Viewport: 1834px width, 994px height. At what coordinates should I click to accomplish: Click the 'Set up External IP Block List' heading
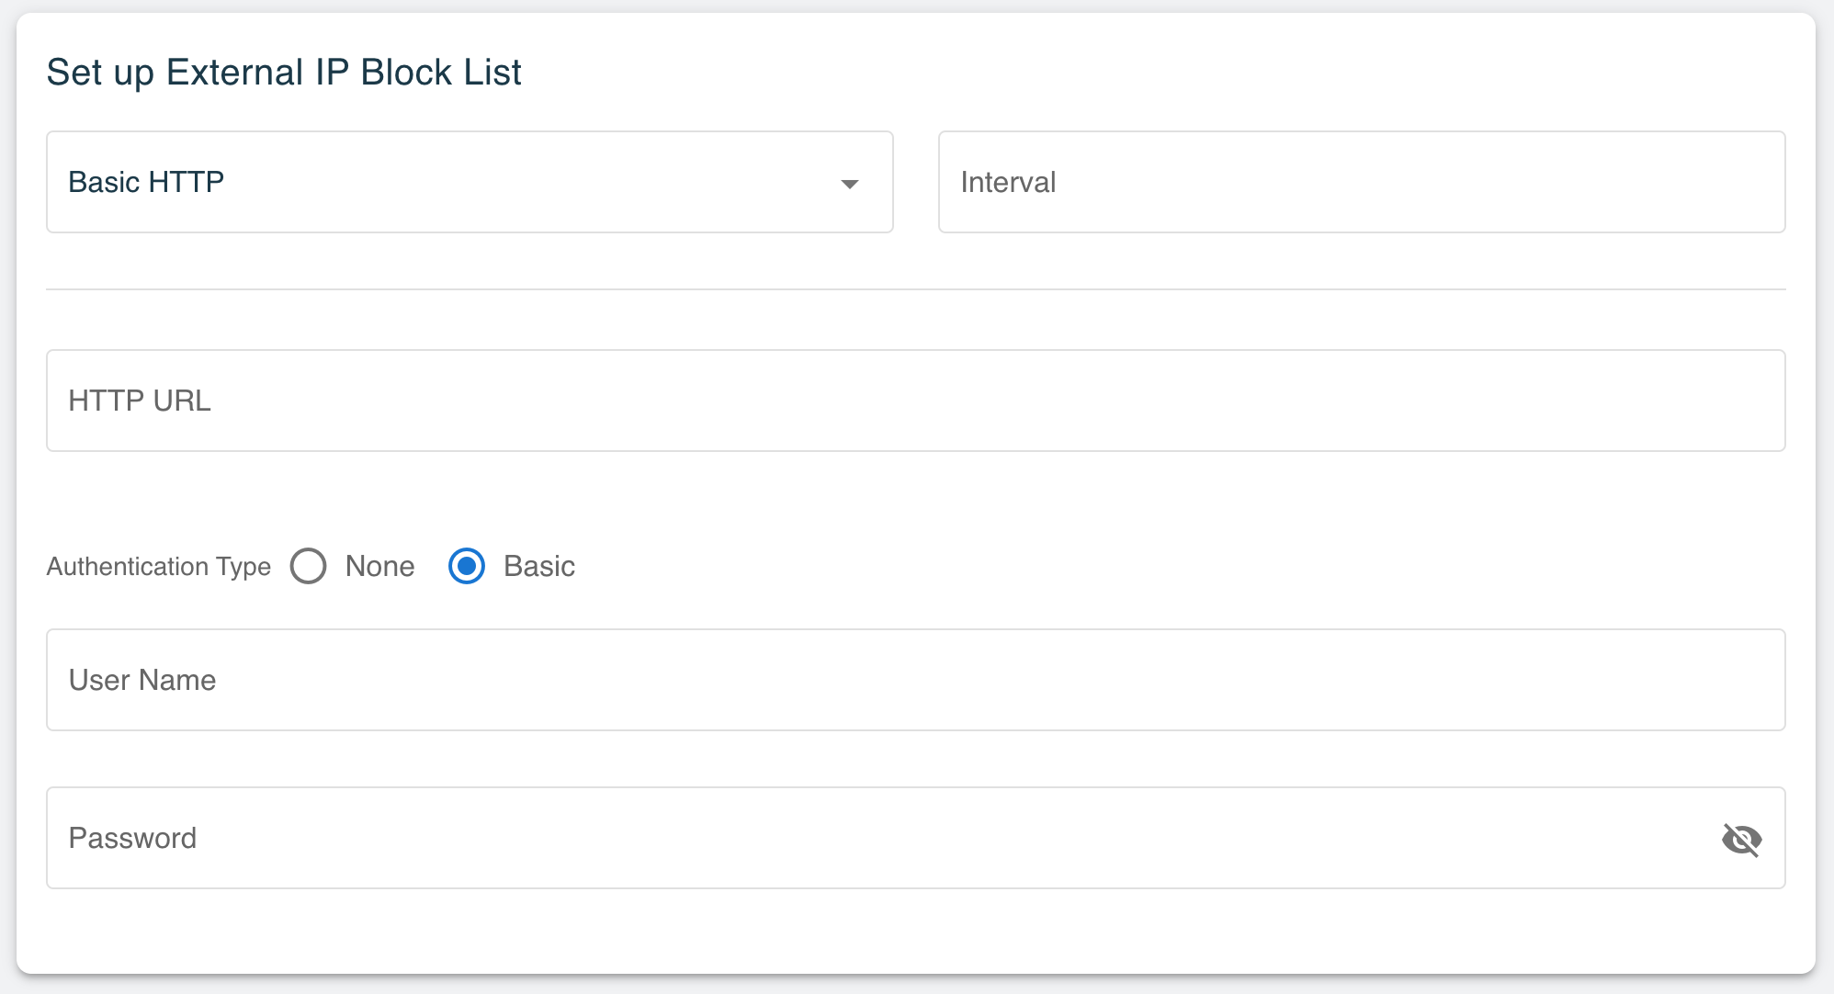(284, 72)
